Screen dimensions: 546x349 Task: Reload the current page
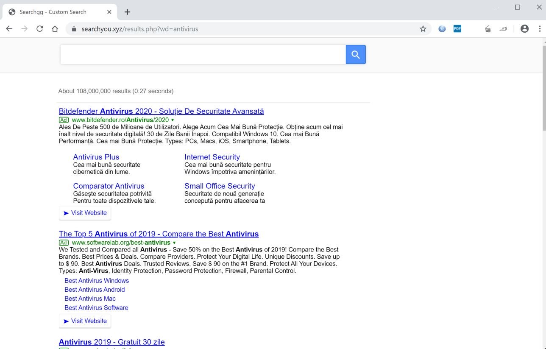(x=40, y=29)
